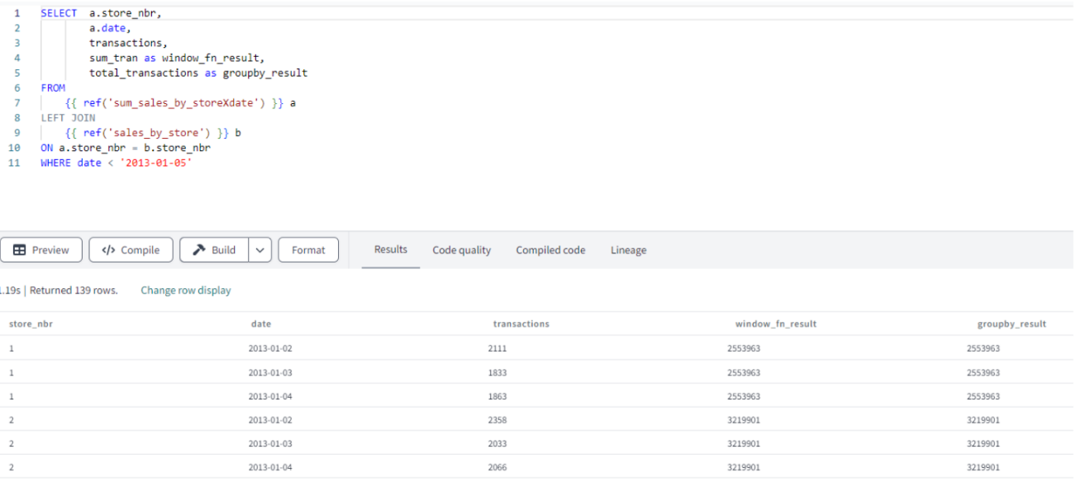View the Compiled code tab
1076x482 pixels.
click(x=550, y=250)
